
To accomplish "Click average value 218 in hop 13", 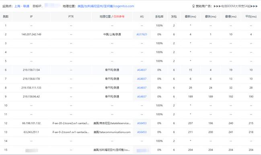I will 251,132.
